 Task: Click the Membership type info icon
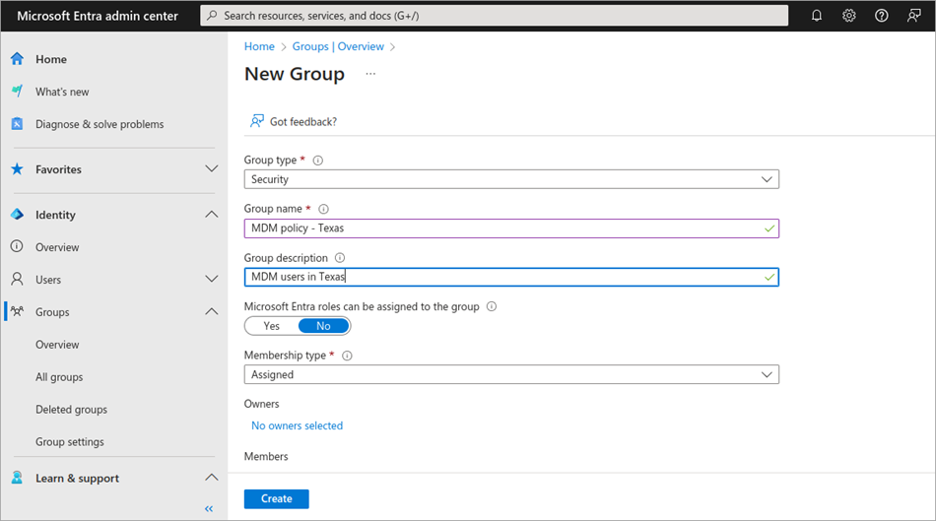(347, 356)
